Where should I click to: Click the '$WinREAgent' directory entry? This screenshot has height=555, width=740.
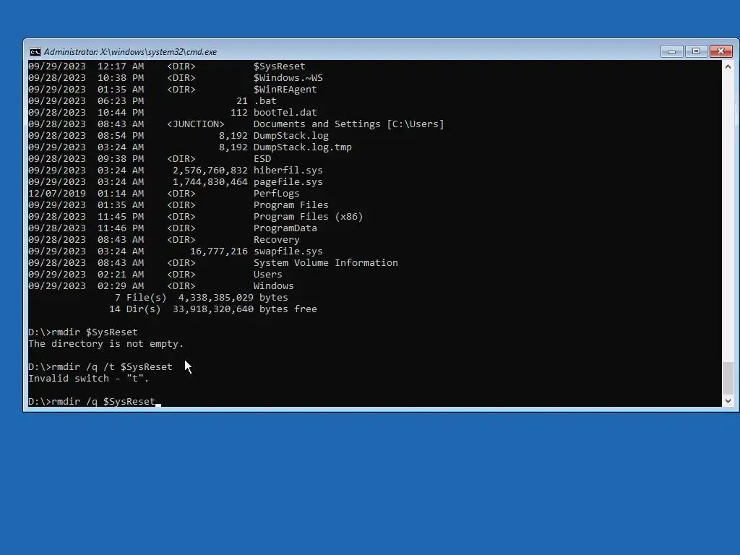tap(285, 90)
